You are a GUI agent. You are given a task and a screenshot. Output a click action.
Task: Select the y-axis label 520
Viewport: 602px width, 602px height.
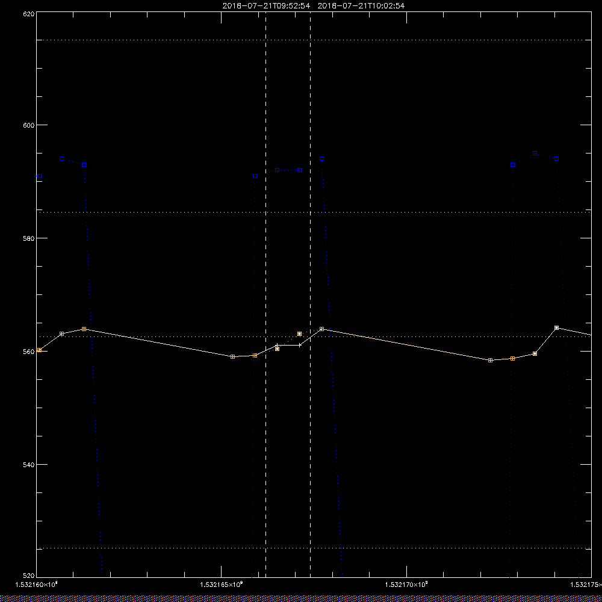click(x=29, y=576)
